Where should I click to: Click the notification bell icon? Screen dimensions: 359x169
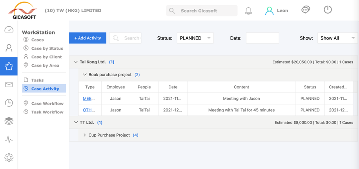248,11
